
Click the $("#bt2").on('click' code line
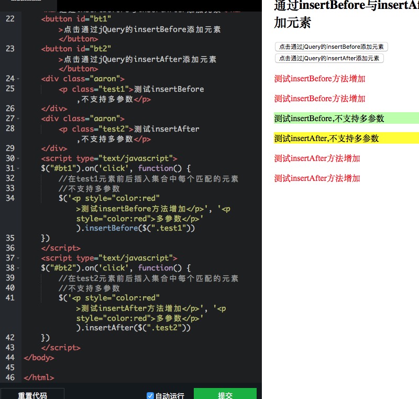[x=116, y=268]
